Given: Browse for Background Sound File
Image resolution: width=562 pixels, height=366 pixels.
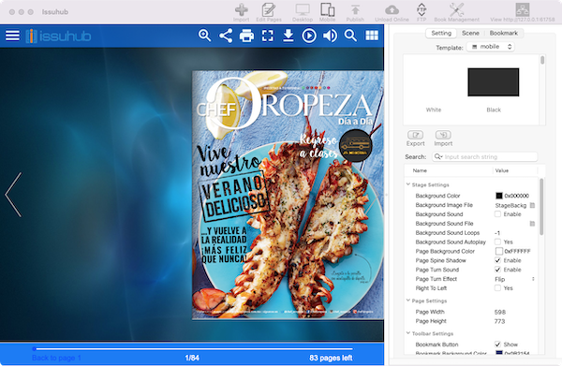Looking at the screenshot, I should (532, 224).
